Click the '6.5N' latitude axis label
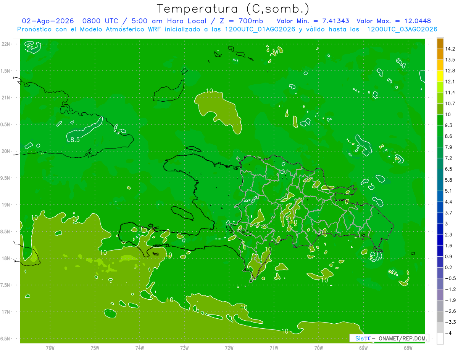This screenshot has height=353, width=458. pos(6,339)
